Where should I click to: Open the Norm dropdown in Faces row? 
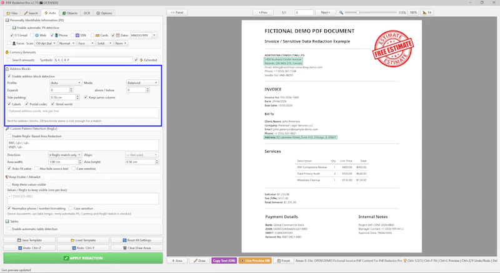[x=121, y=43]
